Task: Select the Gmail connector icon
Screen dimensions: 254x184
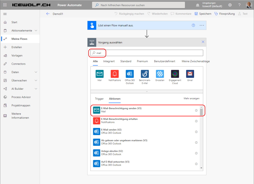Action: (x=190, y=74)
